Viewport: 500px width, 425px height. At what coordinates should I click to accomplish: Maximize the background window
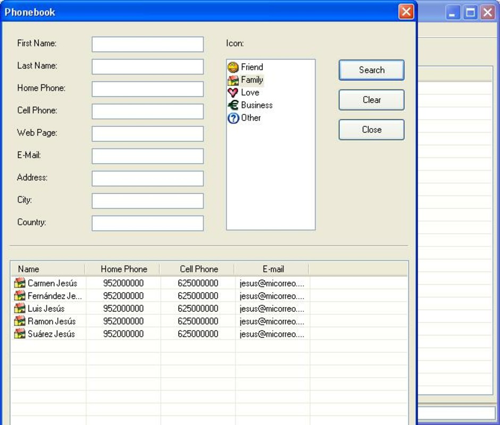tap(470, 12)
